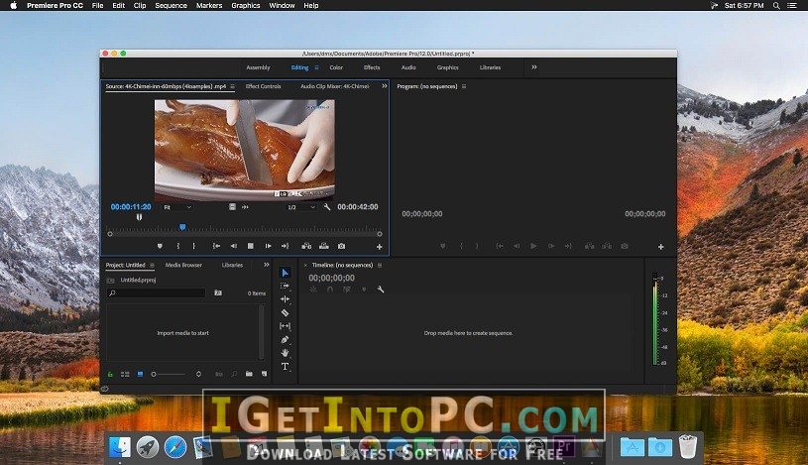Switch to Libraries workspace

click(x=490, y=67)
